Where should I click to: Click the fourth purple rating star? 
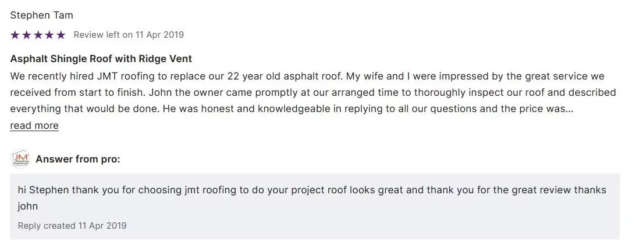click(x=49, y=35)
